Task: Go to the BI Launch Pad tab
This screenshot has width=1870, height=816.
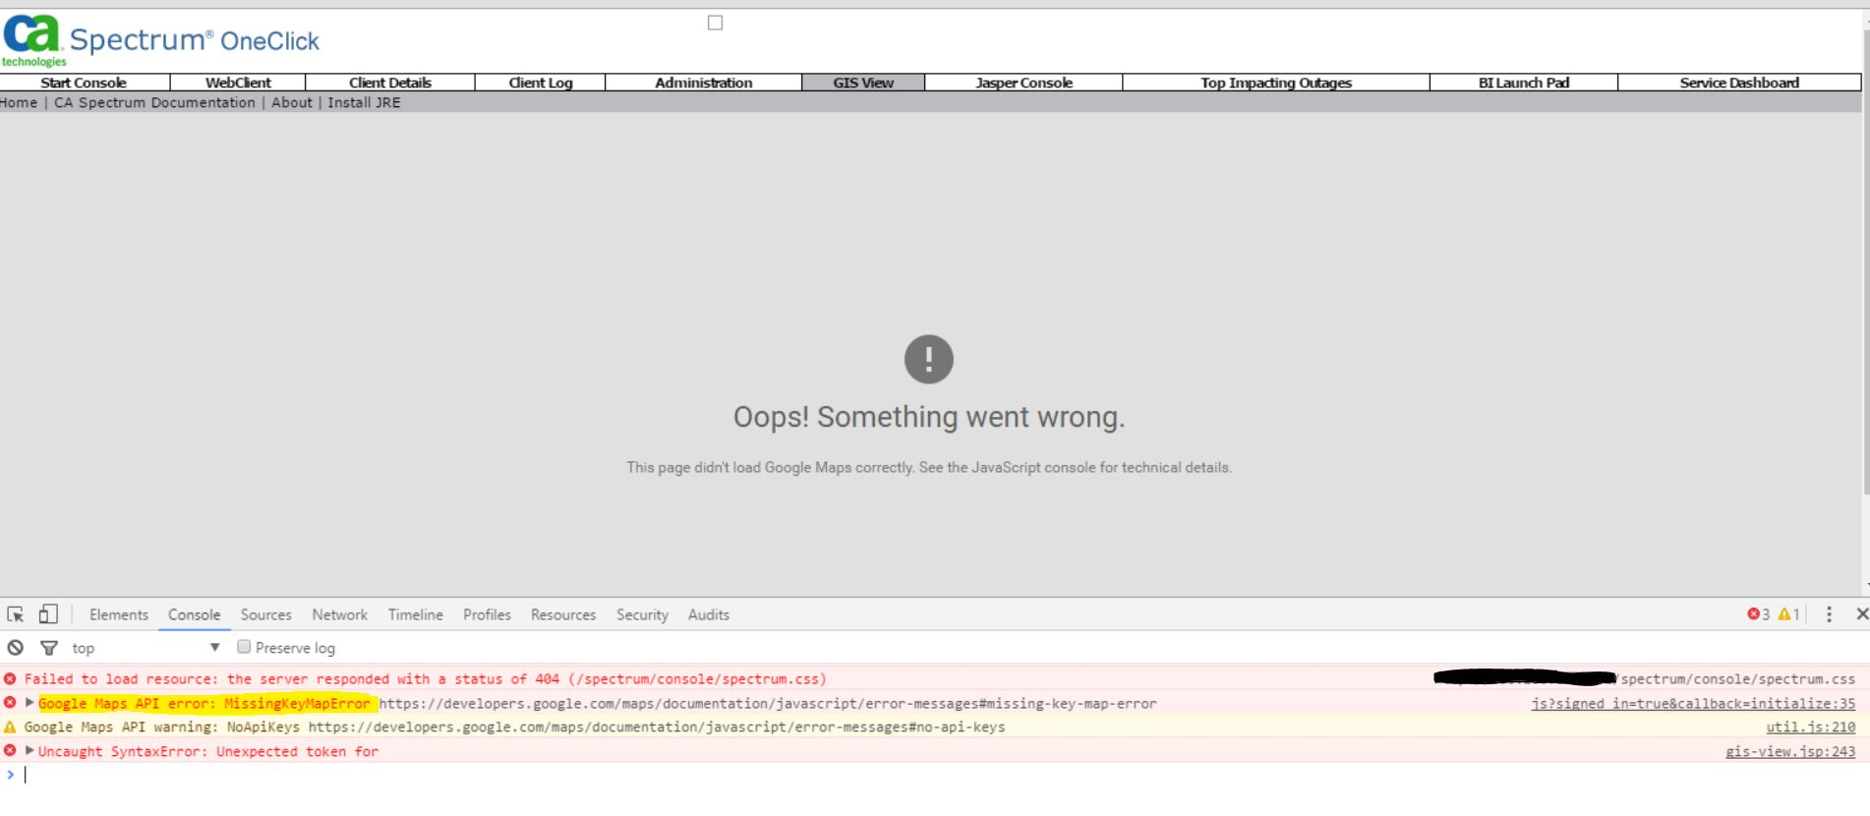Action: [x=1524, y=83]
